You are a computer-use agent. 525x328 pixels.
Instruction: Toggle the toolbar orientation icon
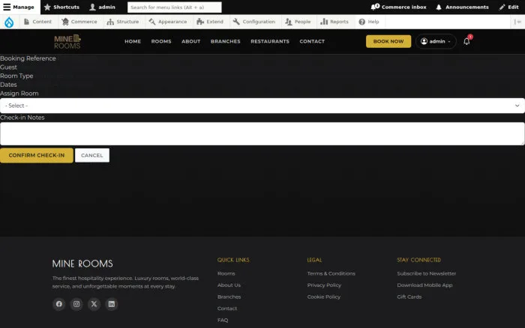coord(517,22)
